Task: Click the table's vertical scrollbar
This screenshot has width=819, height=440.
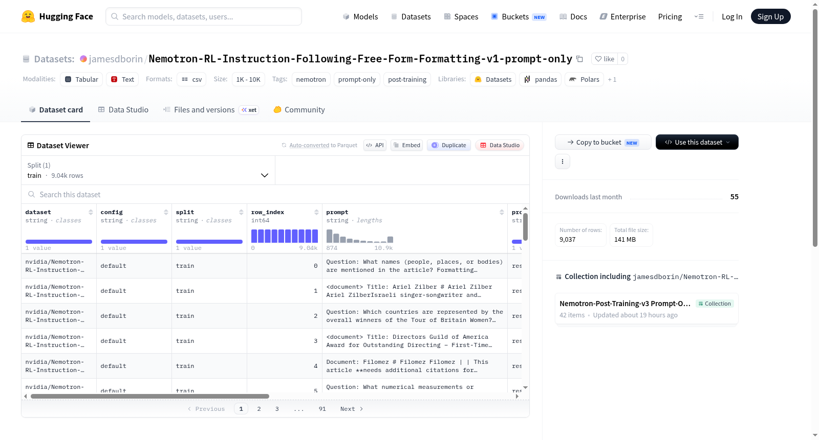Action: tap(525, 226)
